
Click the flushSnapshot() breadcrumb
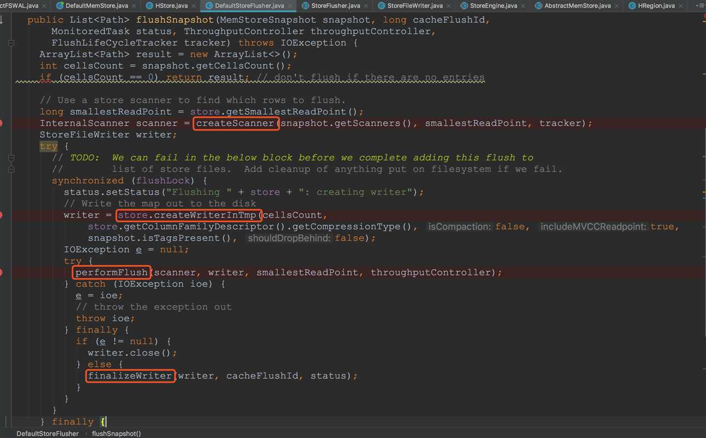116,434
